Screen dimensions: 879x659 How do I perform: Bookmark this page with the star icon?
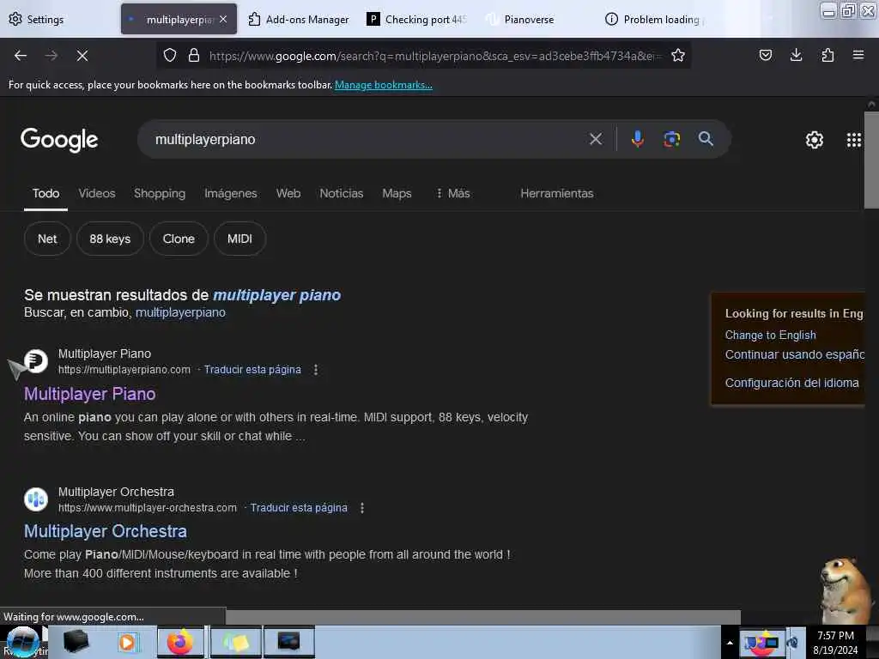pos(678,56)
